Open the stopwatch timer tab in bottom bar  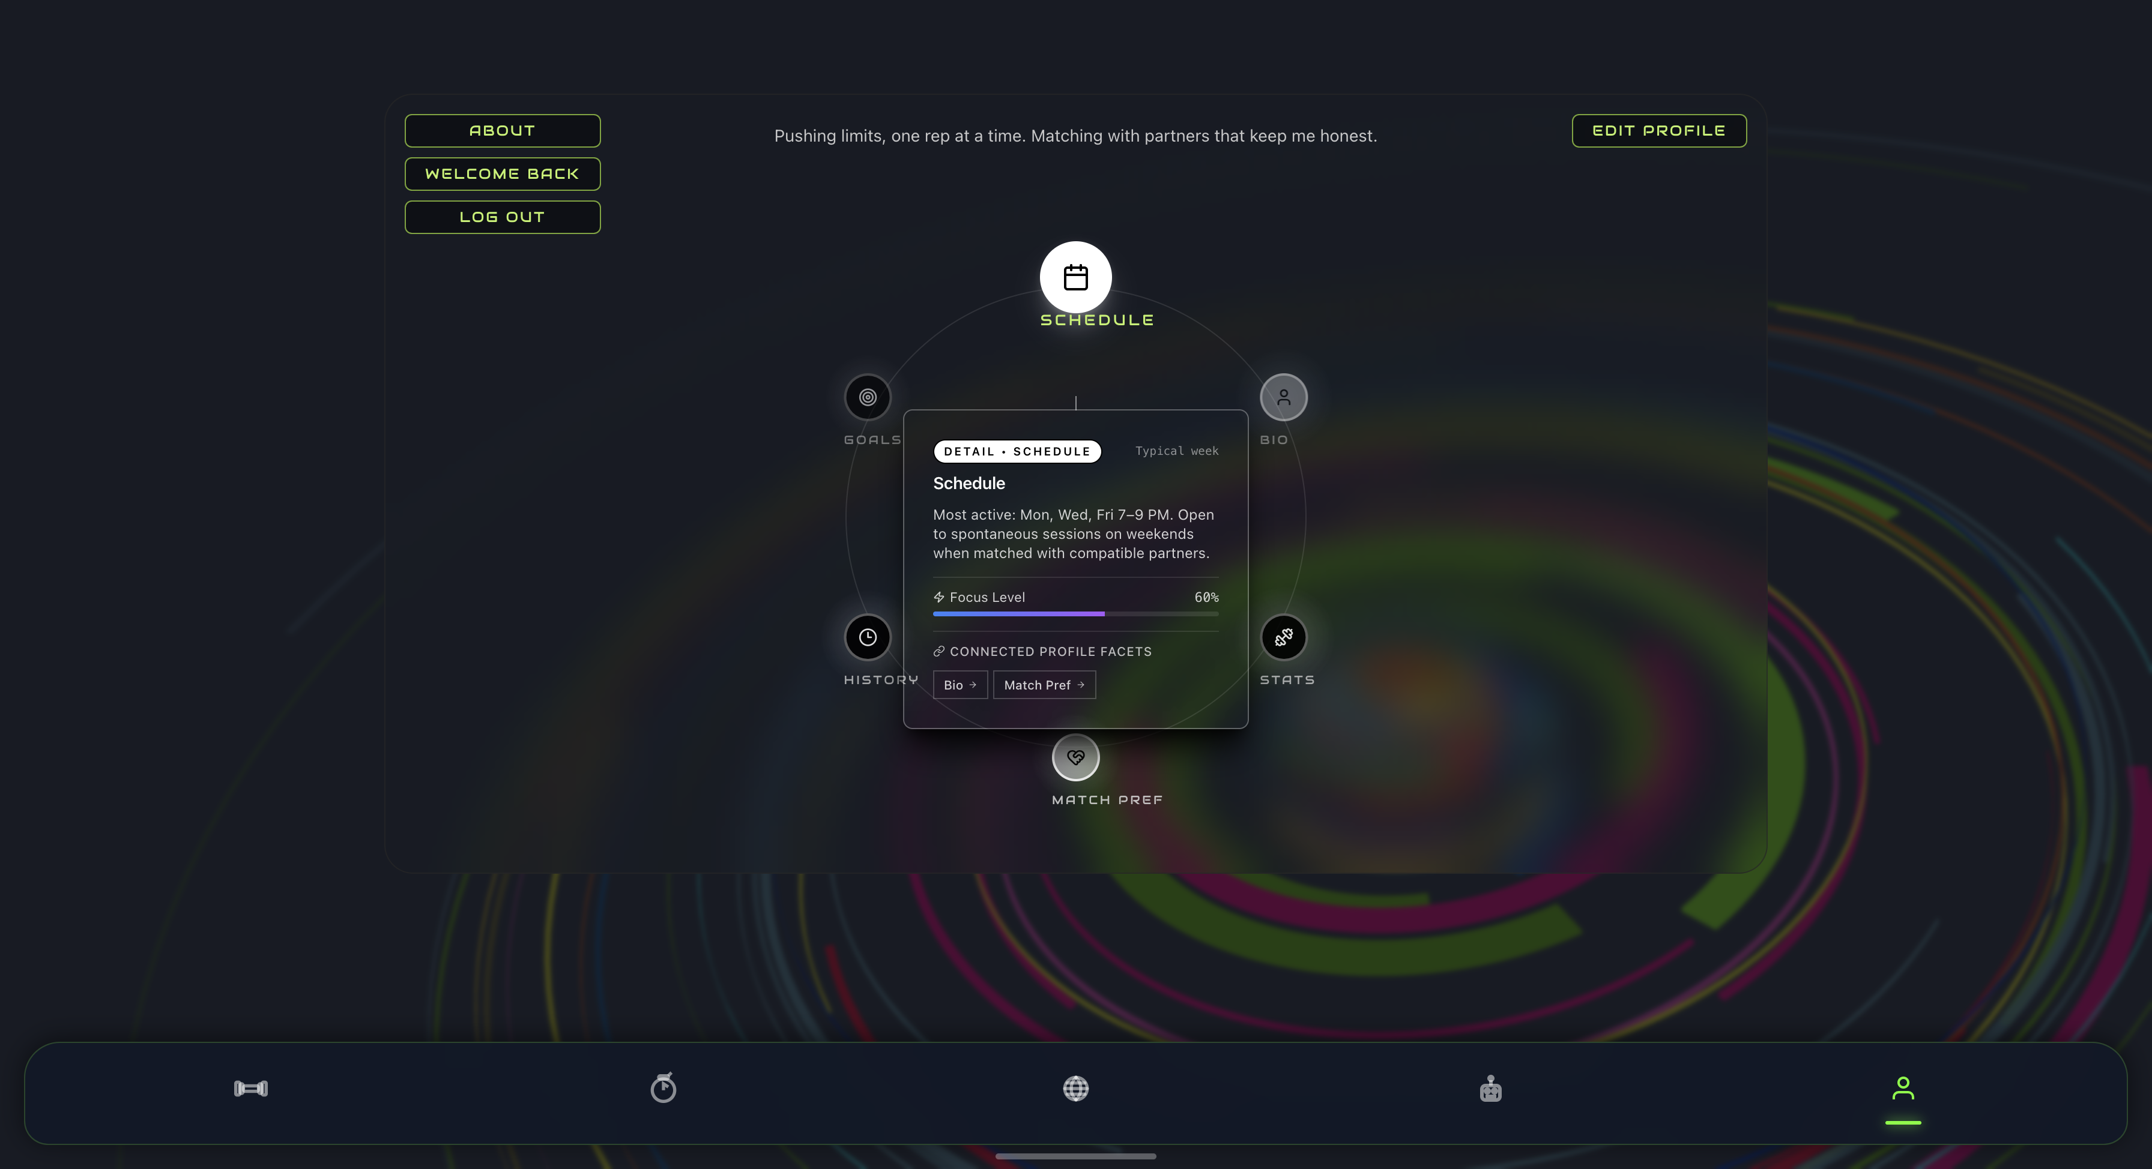click(x=663, y=1089)
